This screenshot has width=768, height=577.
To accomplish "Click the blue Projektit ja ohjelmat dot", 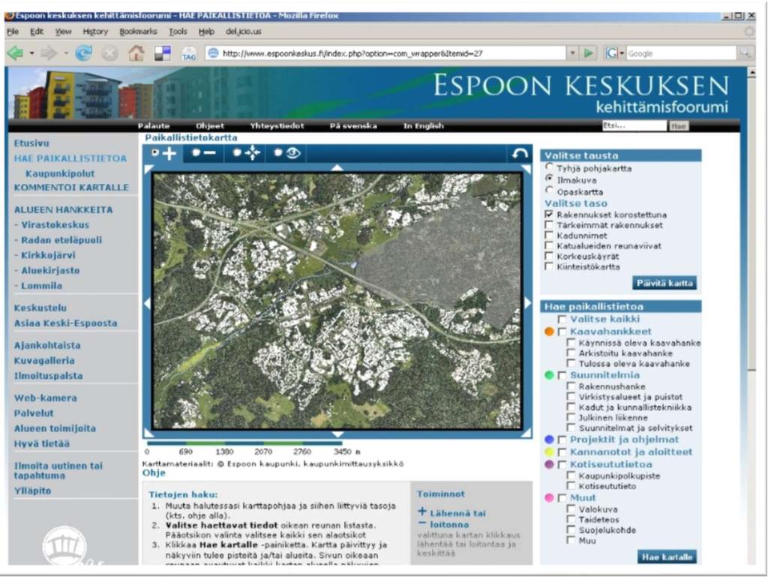I will (549, 440).
